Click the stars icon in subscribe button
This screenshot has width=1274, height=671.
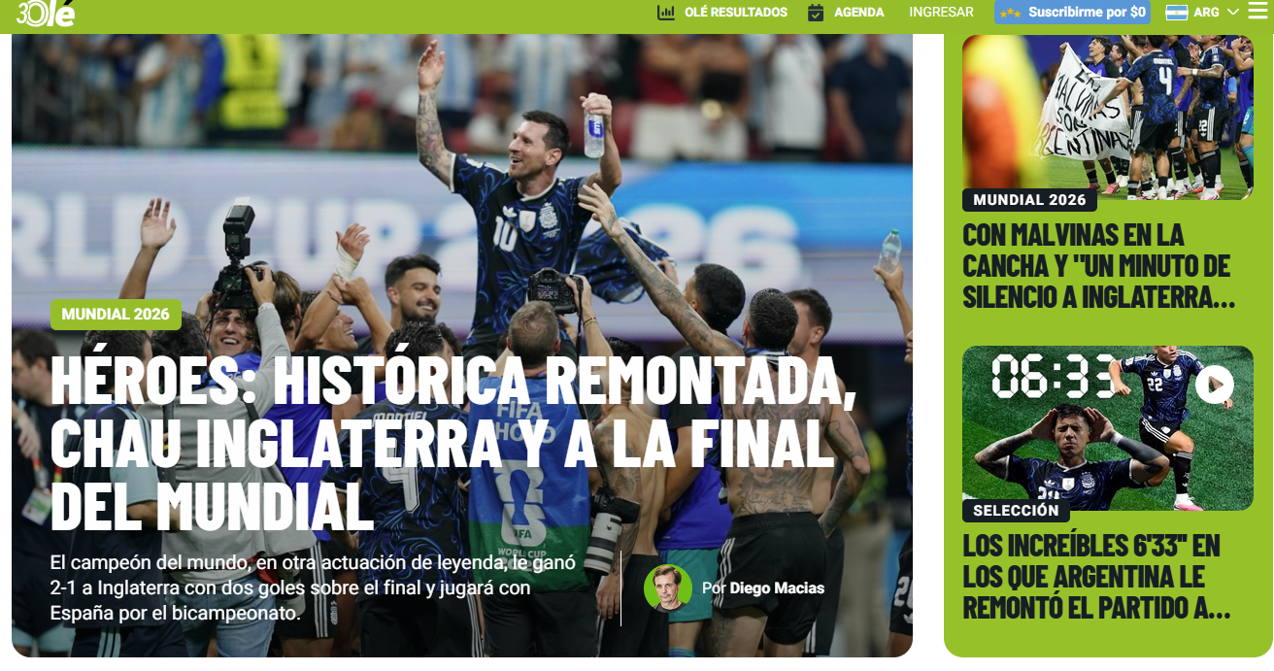[x=1011, y=13]
